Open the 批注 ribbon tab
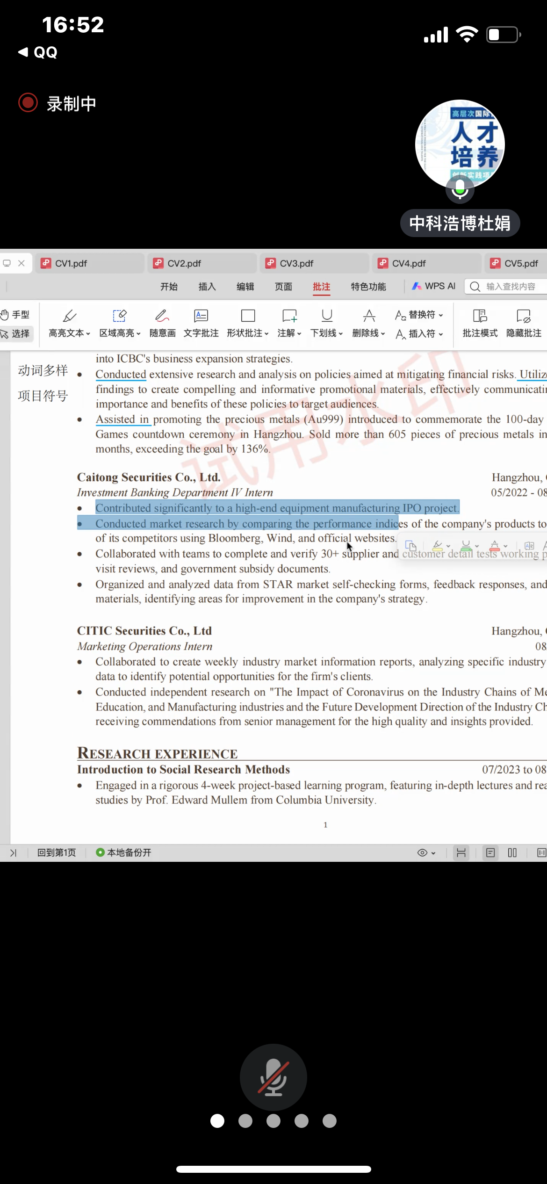 (x=322, y=287)
